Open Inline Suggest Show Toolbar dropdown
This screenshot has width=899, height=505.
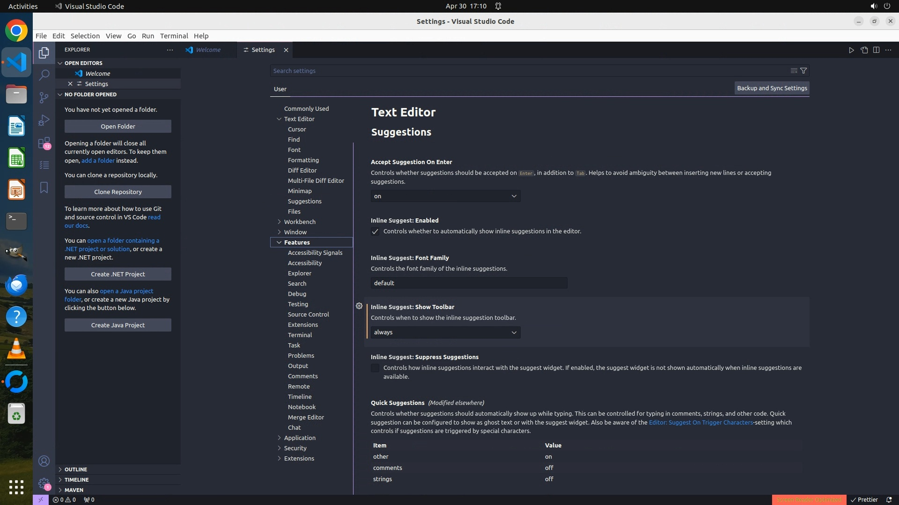pyautogui.click(x=445, y=332)
